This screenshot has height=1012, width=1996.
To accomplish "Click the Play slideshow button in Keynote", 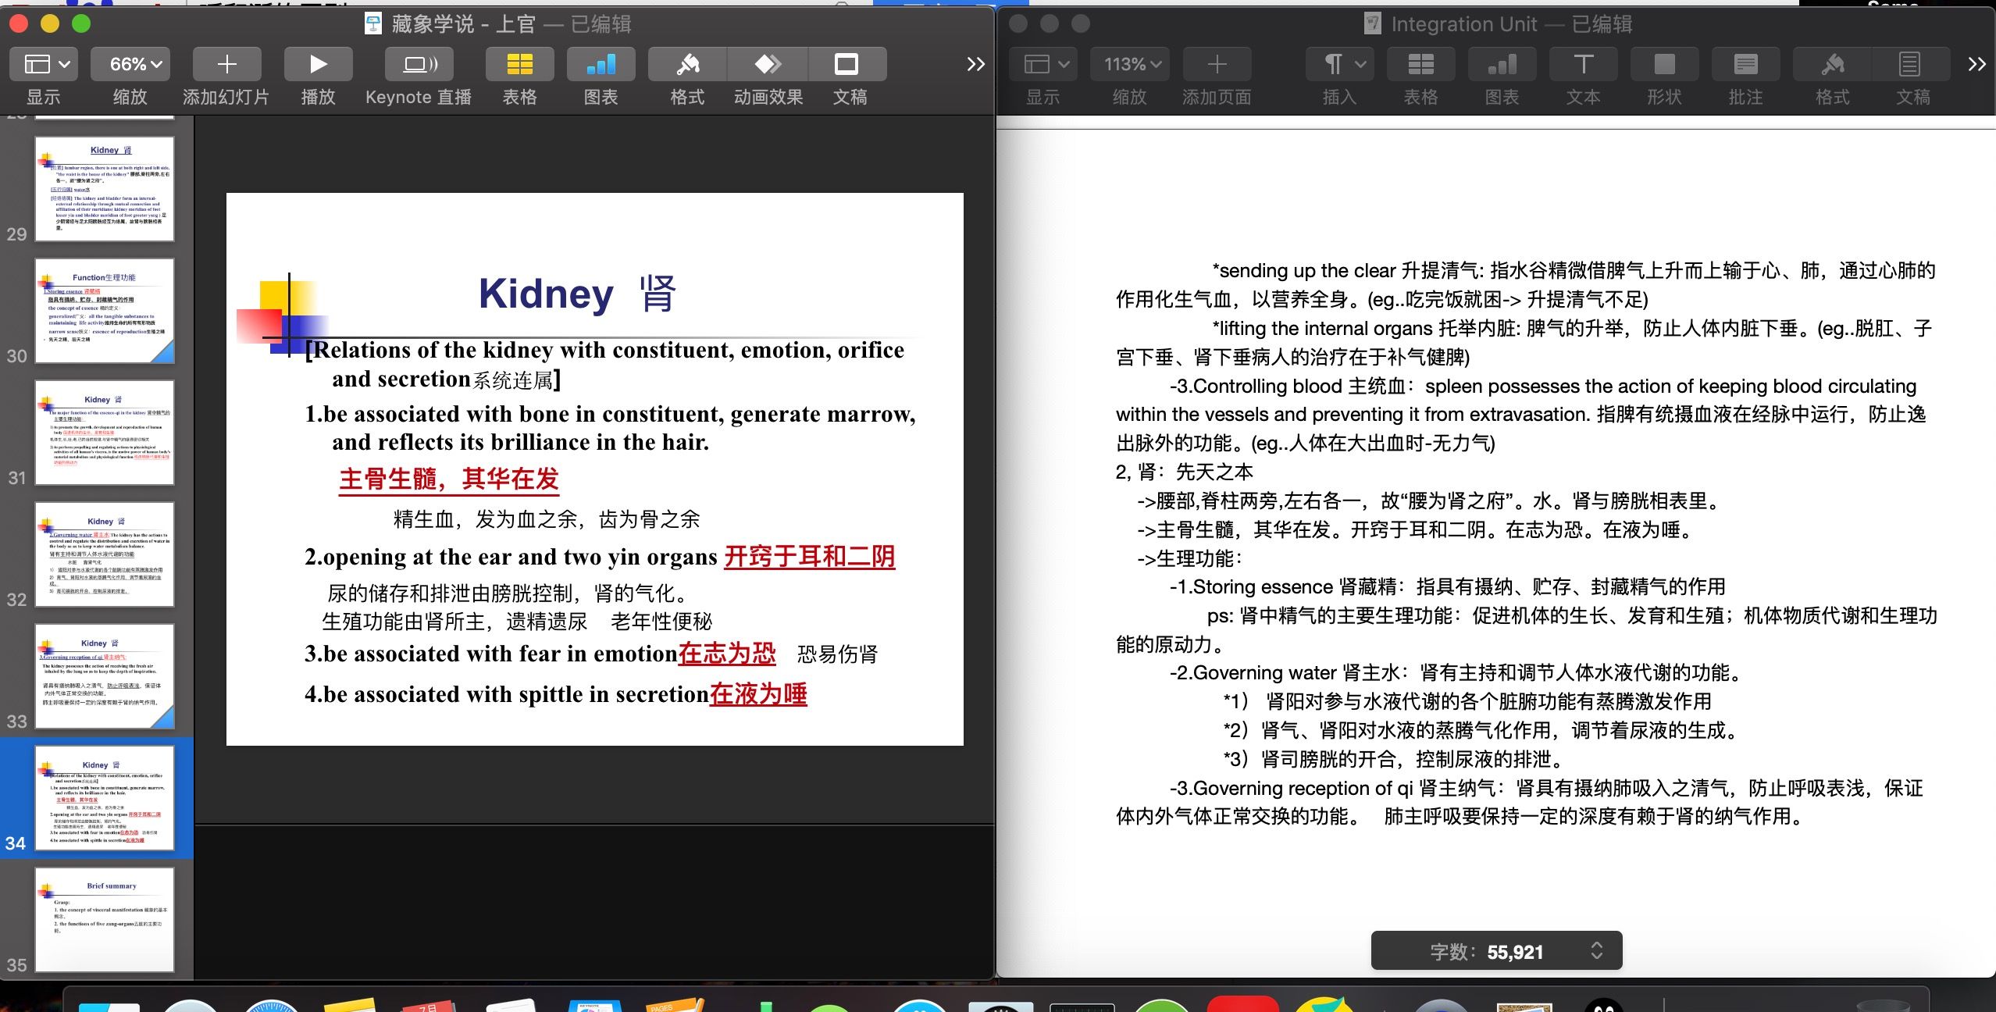I will click(318, 64).
